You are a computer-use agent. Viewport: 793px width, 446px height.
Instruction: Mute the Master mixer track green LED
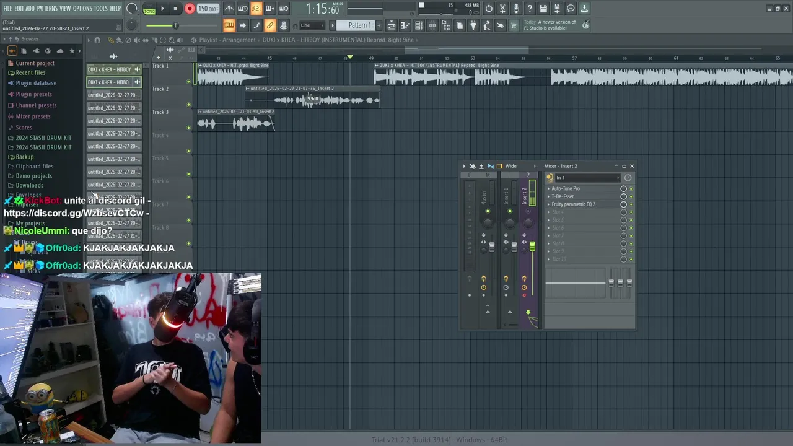(488, 212)
